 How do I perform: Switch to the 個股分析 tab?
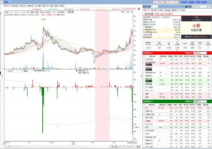coord(46,6)
